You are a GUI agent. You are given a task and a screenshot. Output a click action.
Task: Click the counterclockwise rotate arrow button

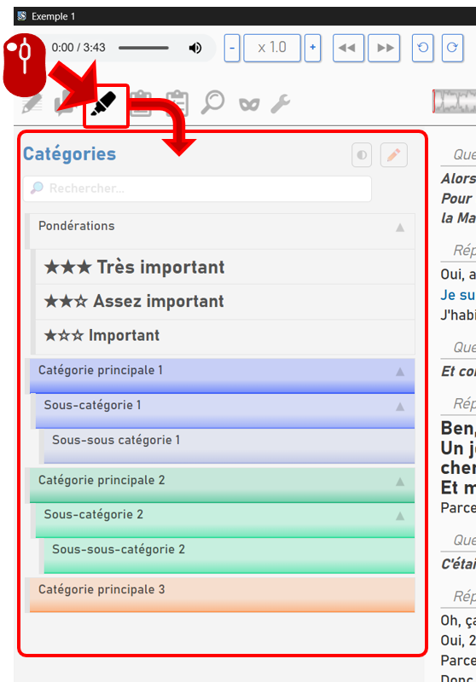point(422,48)
